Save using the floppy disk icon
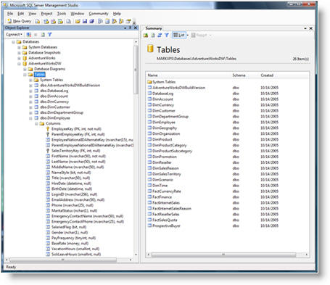Viewport: 330px width, 285px height. (x=85, y=21)
